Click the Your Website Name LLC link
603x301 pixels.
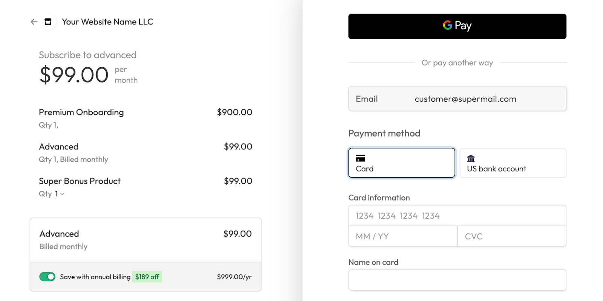107,22
